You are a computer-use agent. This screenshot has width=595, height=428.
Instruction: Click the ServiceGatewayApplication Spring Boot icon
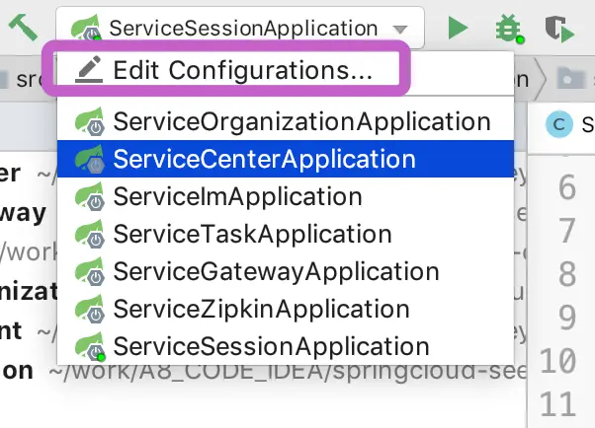pyautogui.click(x=91, y=272)
